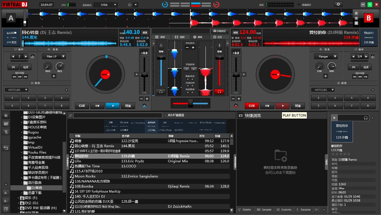
Task: Toggle D waveform mode button
Action: [x=356, y=18]
